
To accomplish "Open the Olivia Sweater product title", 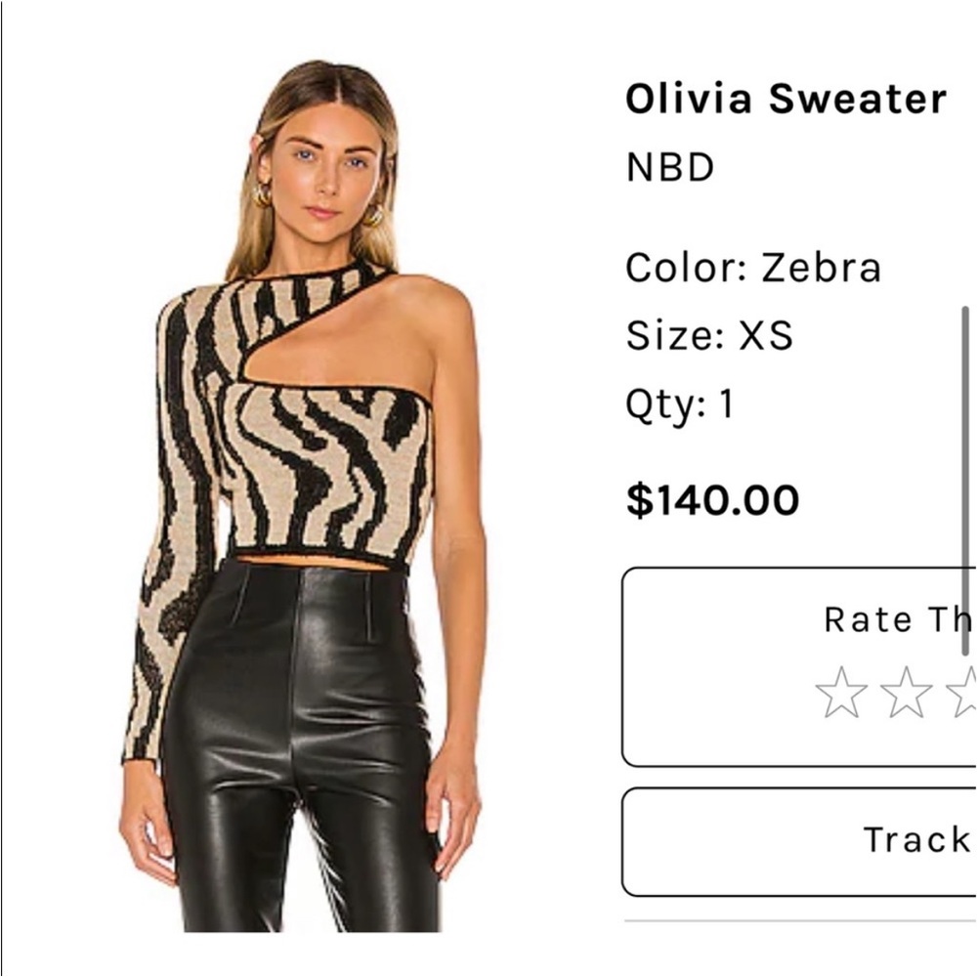I will 785,97.
